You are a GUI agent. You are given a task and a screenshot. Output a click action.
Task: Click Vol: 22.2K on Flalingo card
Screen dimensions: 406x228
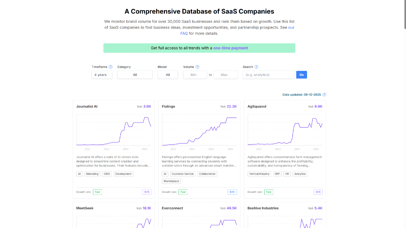pyautogui.click(x=228, y=106)
